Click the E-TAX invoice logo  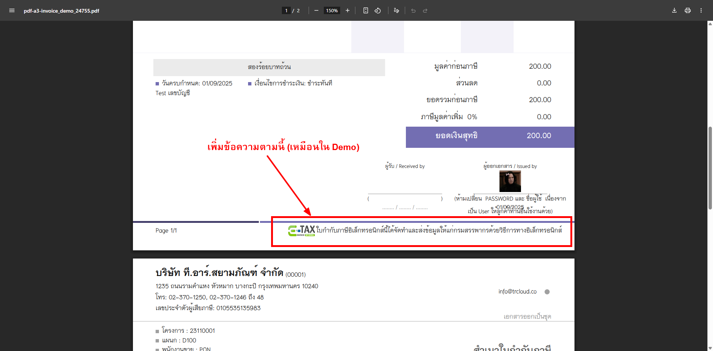301,231
